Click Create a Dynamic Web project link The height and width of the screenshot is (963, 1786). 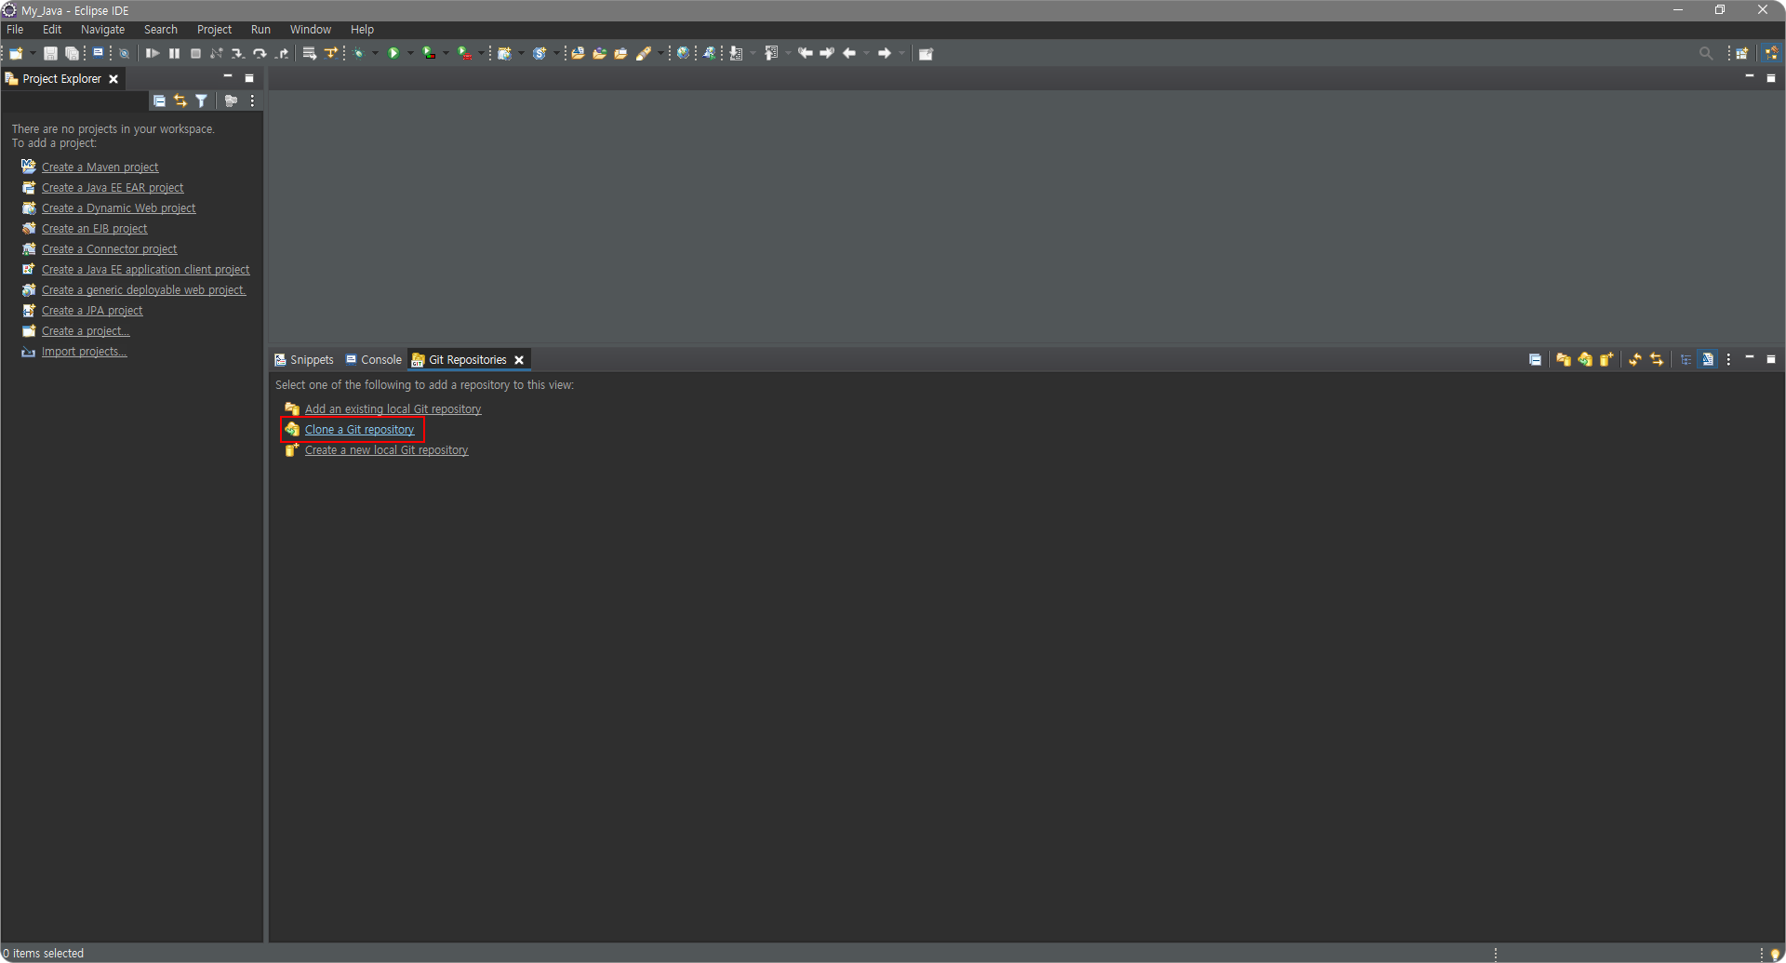(118, 208)
